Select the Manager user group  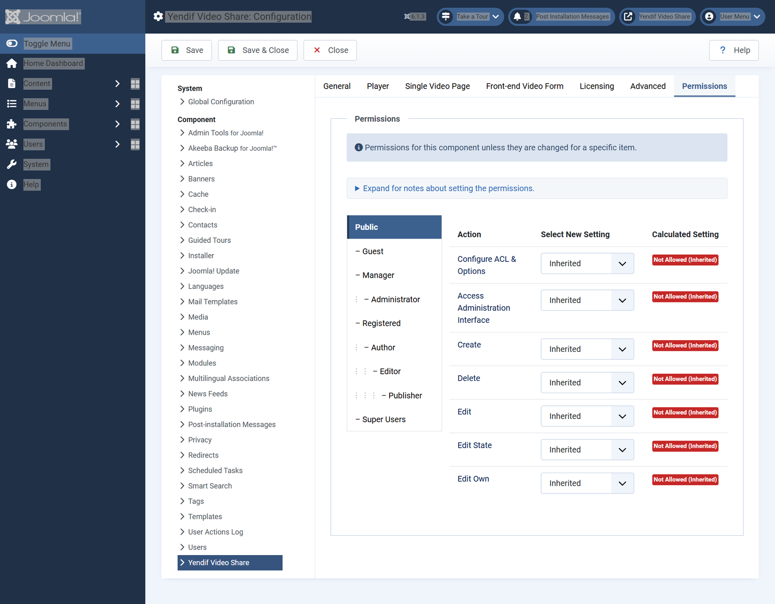394,275
